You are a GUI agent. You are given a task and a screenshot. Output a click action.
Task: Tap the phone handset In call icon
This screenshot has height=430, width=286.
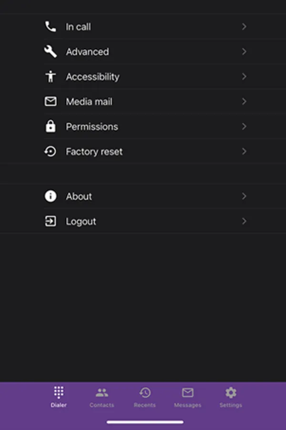pos(51,27)
